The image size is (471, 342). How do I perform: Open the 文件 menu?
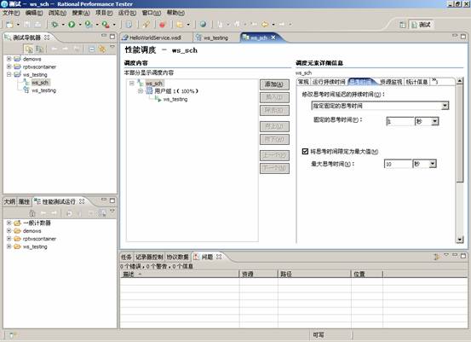pos(11,13)
